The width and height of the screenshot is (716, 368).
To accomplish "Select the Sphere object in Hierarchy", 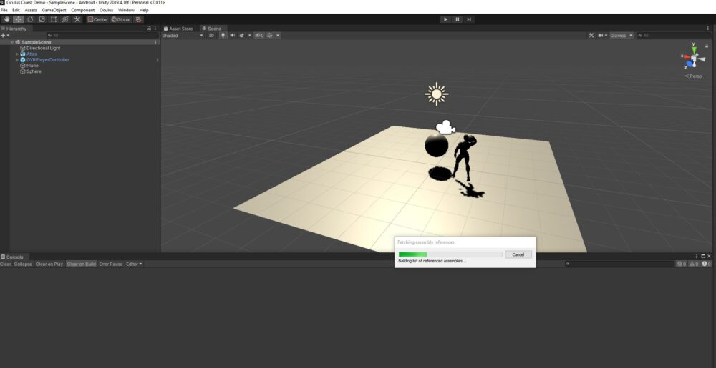I will click(34, 71).
